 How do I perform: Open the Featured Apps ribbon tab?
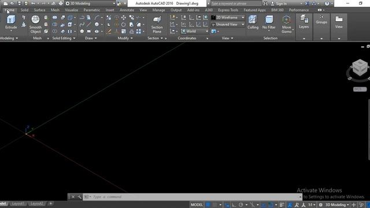254,10
